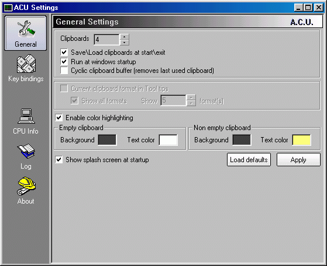Click the ACU Settings title bar icon
The width and height of the screenshot is (327, 266).
[8, 8]
